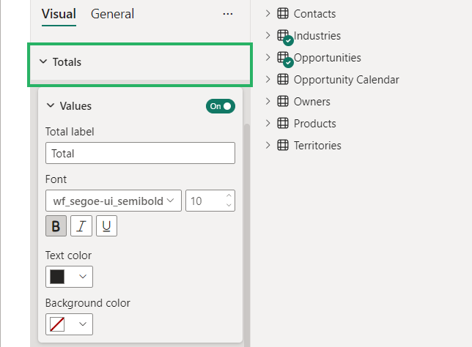Open the Text color picker
The width and height of the screenshot is (472, 347).
click(x=69, y=277)
